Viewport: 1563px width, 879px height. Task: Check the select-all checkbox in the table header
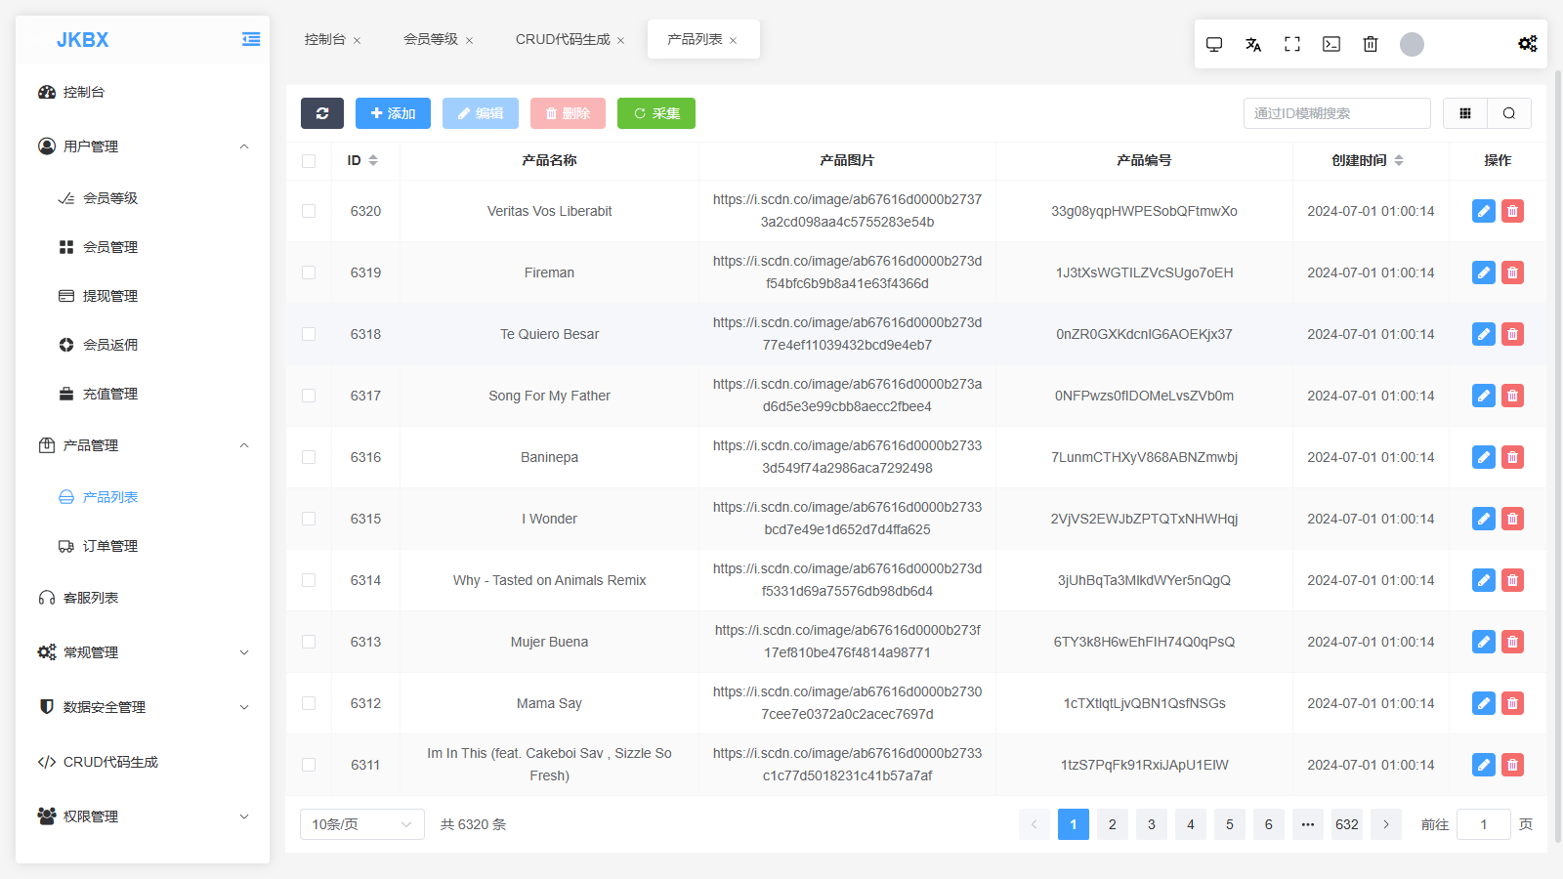309,161
